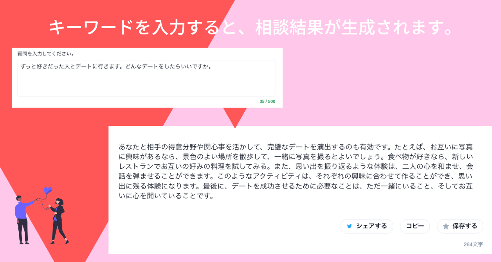Click the last answer line いに心を開いていることです
The width and height of the screenshot is (501, 262).
(168, 196)
